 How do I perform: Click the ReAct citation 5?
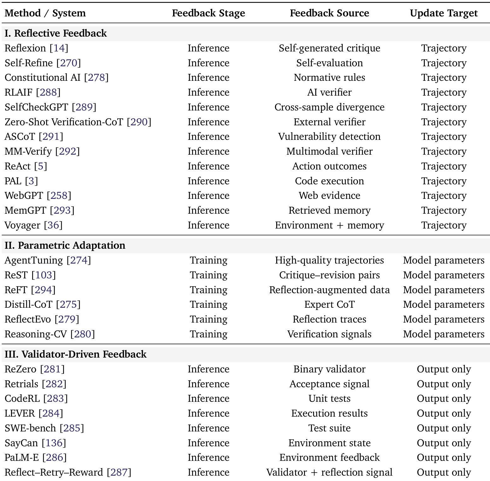[41, 166]
